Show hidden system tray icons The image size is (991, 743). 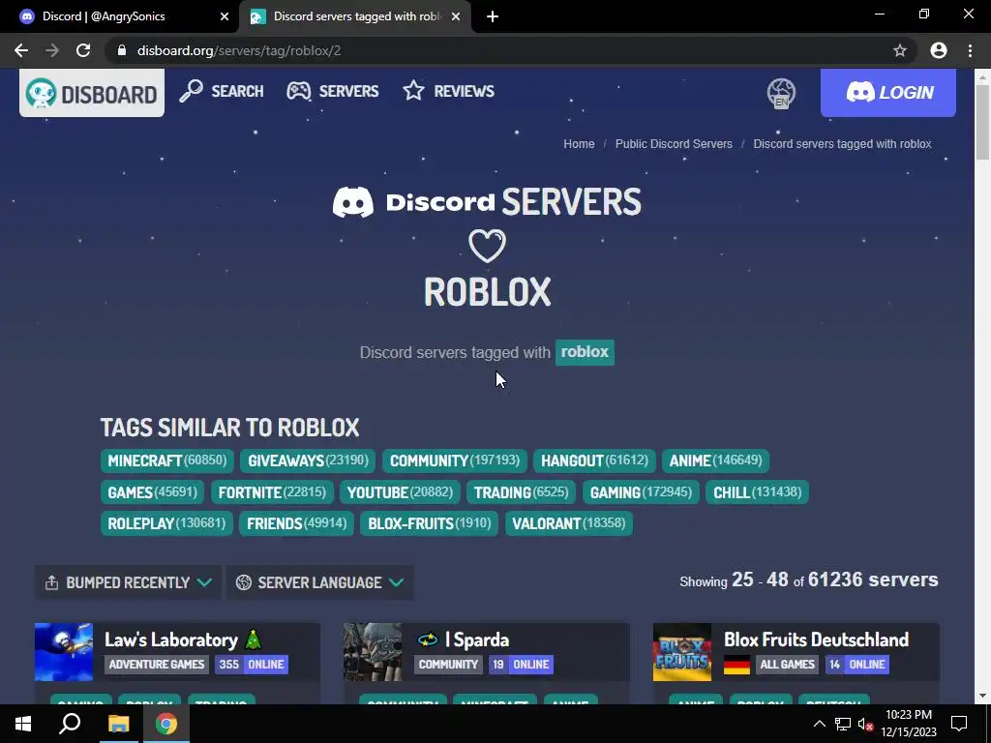[x=819, y=724]
